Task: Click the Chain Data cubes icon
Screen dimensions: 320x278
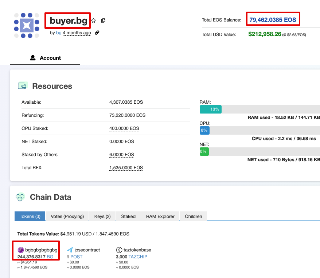Action: [20, 197]
